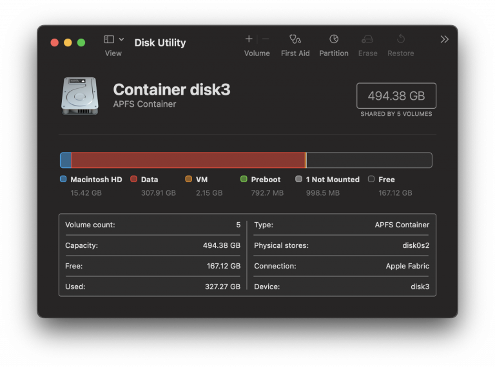This screenshot has width=495, height=367.
Task: Click the Restore arrow icon
Action: [400, 39]
